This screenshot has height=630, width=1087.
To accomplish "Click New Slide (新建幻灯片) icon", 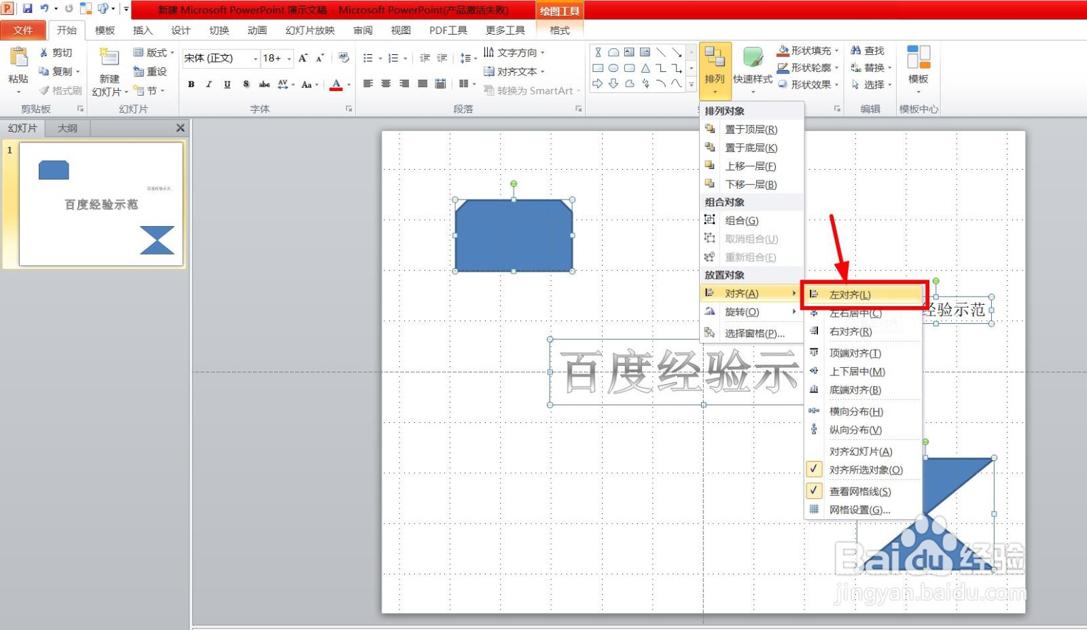I will tap(109, 58).
